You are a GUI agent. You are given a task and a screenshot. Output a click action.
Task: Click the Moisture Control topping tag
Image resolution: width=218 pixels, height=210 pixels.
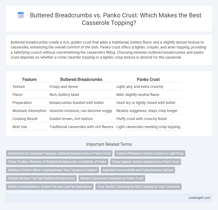(52, 170)
